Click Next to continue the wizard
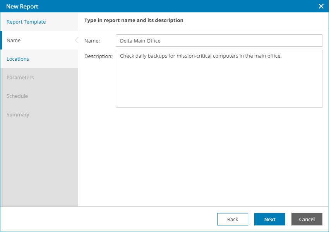Screen dimensions: 329x232 pos(270,219)
